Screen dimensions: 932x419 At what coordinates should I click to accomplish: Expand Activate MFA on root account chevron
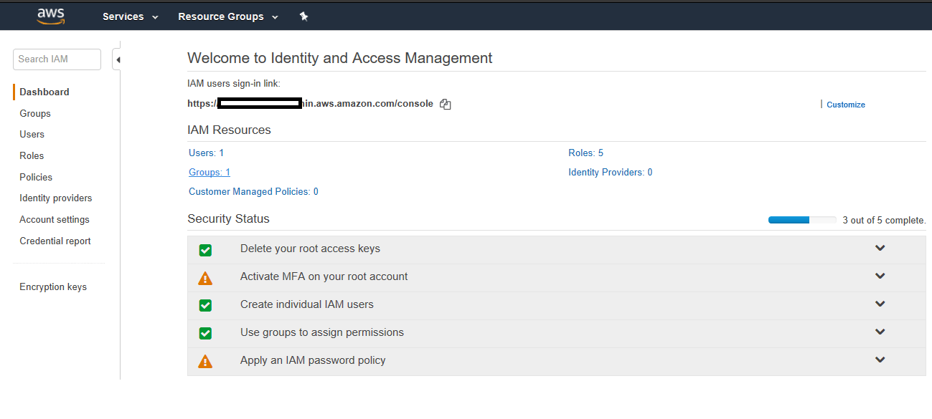pos(880,276)
